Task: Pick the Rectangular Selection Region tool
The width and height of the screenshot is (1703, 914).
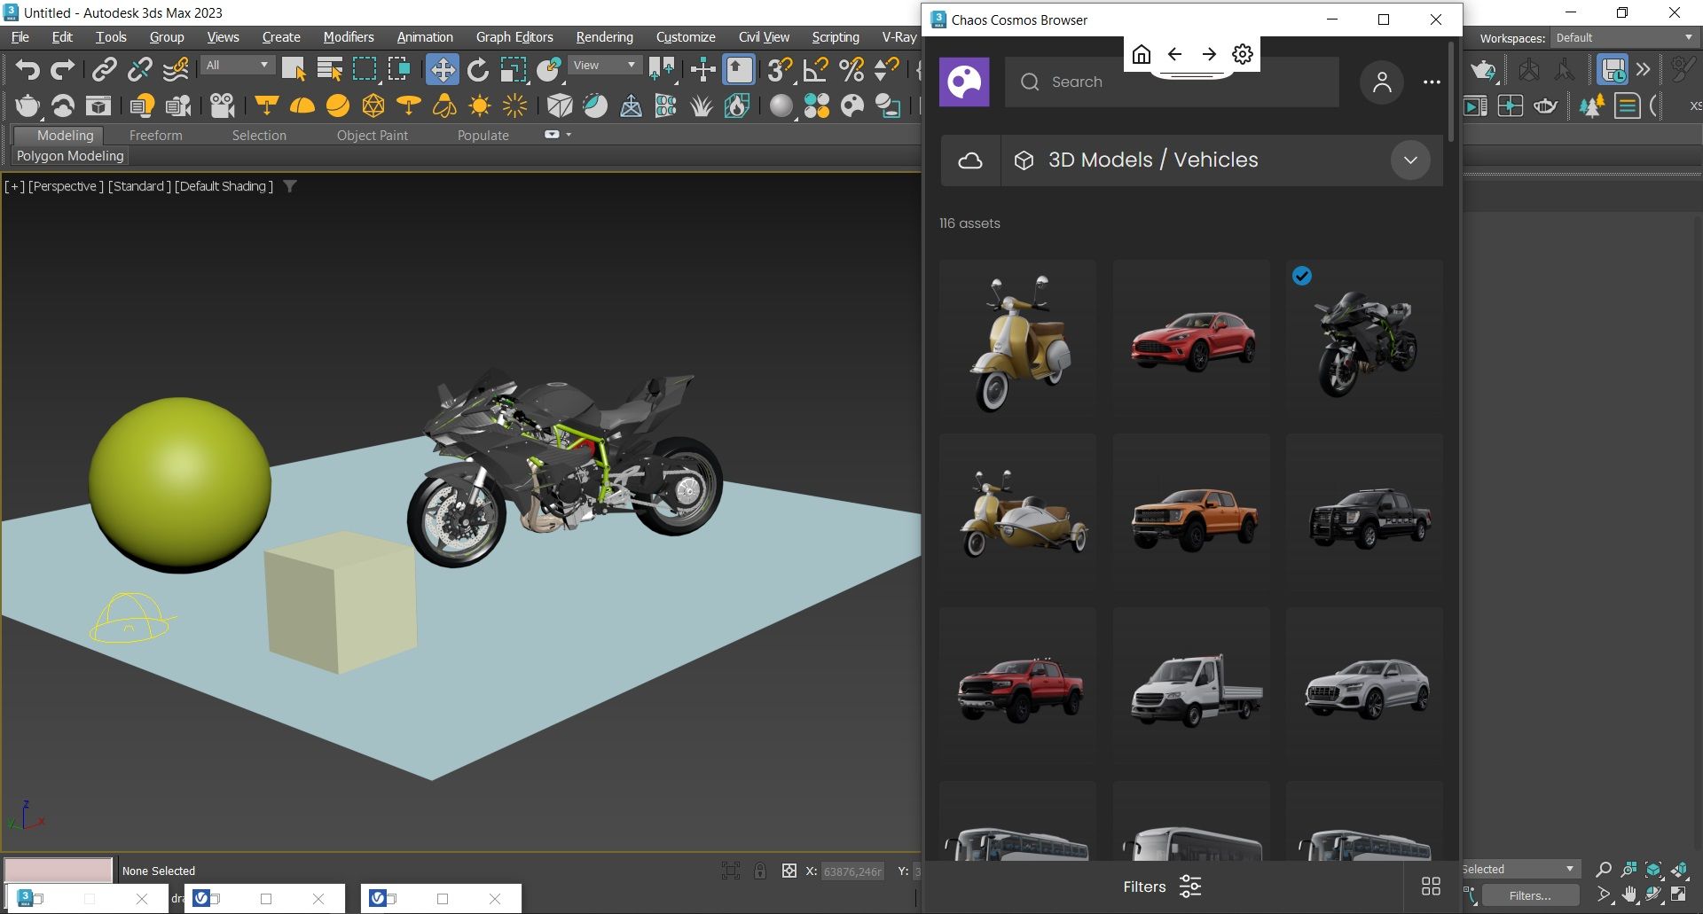Action: point(365,69)
